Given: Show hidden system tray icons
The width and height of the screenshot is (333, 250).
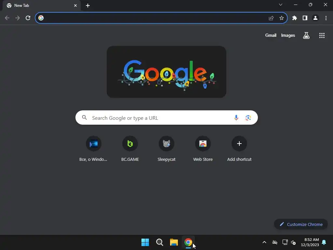Looking at the screenshot, I should 264,242.
